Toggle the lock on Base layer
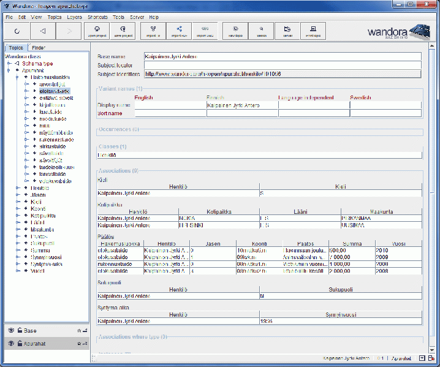Screen dimensions: 440x367 (x=19, y=330)
